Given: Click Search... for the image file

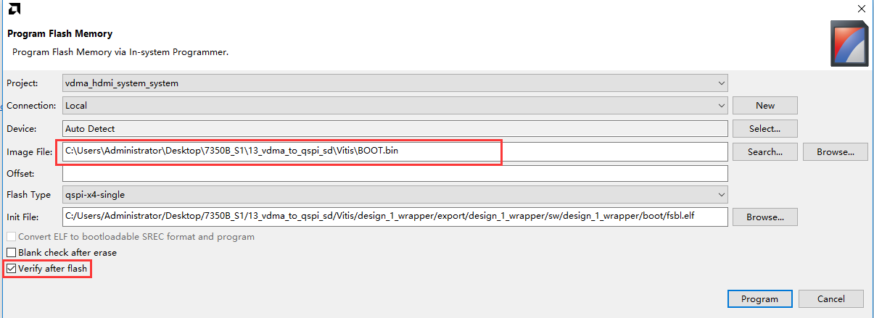Looking at the screenshot, I should pyautogui.click(x=765, y=152).
